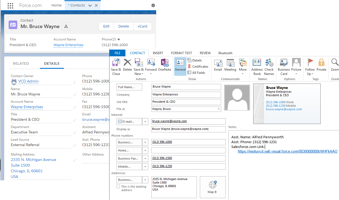Create a Meeting with this contact

click(230, 66)
